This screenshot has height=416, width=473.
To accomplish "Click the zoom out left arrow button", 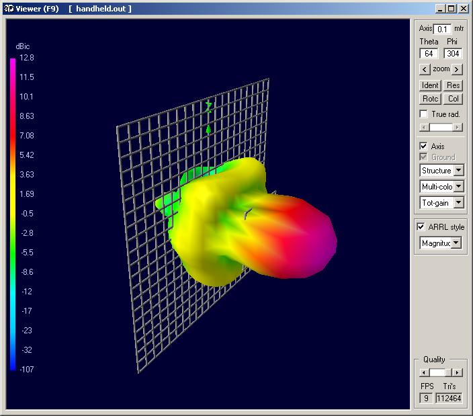I will (x=424, y=69).
